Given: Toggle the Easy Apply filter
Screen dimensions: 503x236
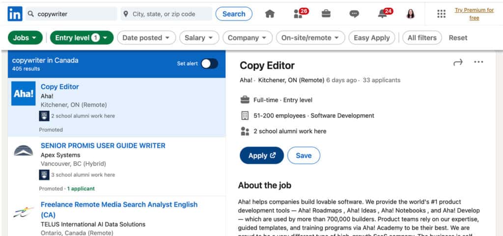Looking at the screenshot, I should point(371,38).
